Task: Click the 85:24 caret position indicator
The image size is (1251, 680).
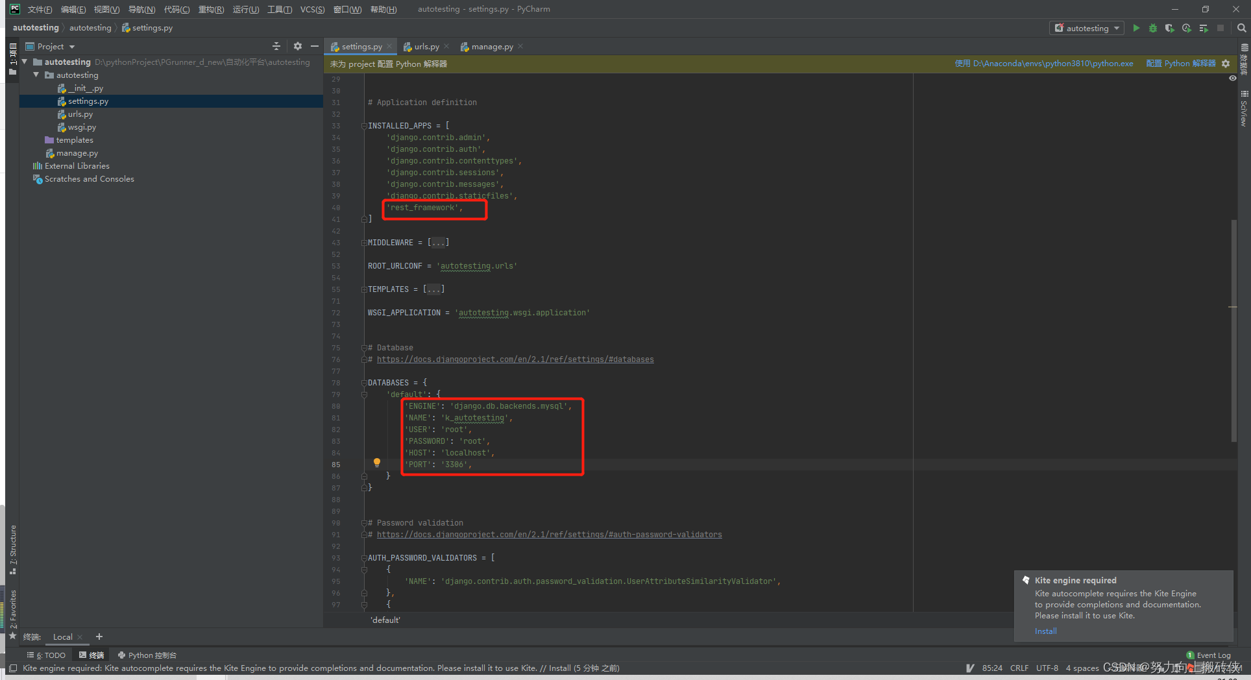Action: tap(992, 668)
